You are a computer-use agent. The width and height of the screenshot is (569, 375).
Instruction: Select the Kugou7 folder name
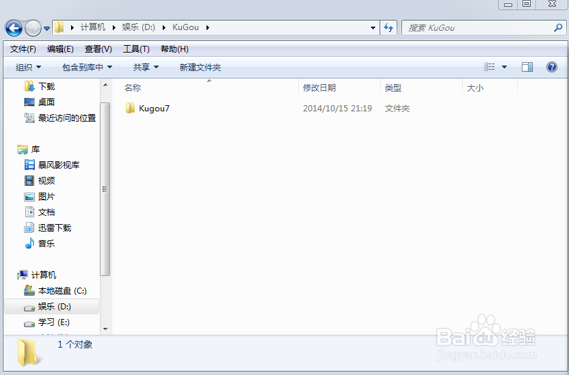pyautogui.click(x=154, y=109)
